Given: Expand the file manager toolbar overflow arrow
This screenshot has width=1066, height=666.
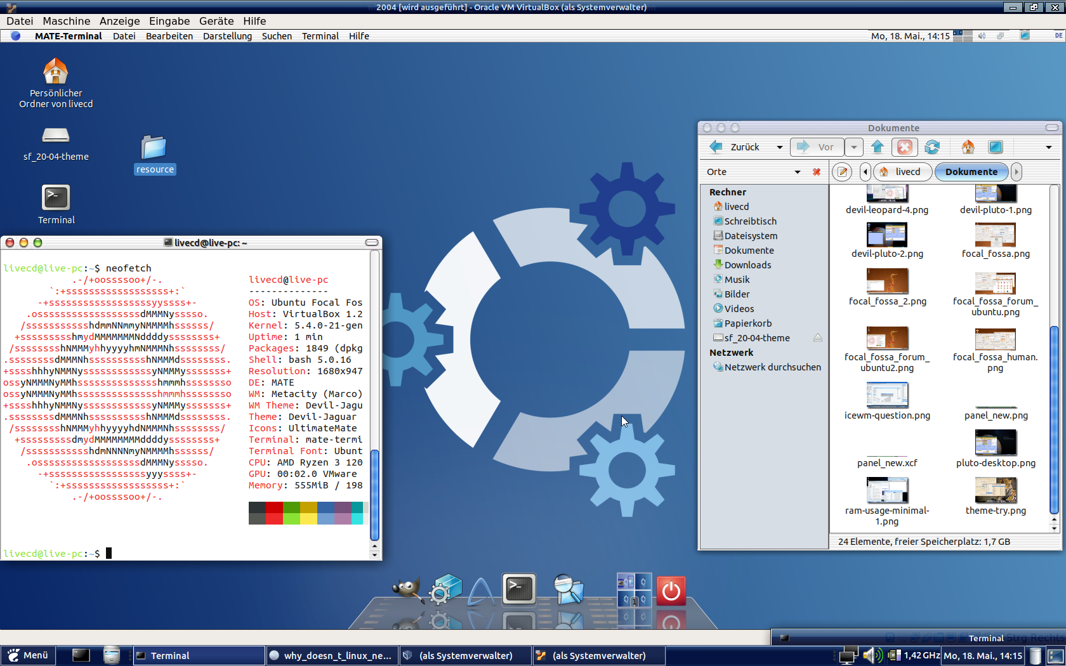Looking at the screenshot, I should coord(1049,147).
